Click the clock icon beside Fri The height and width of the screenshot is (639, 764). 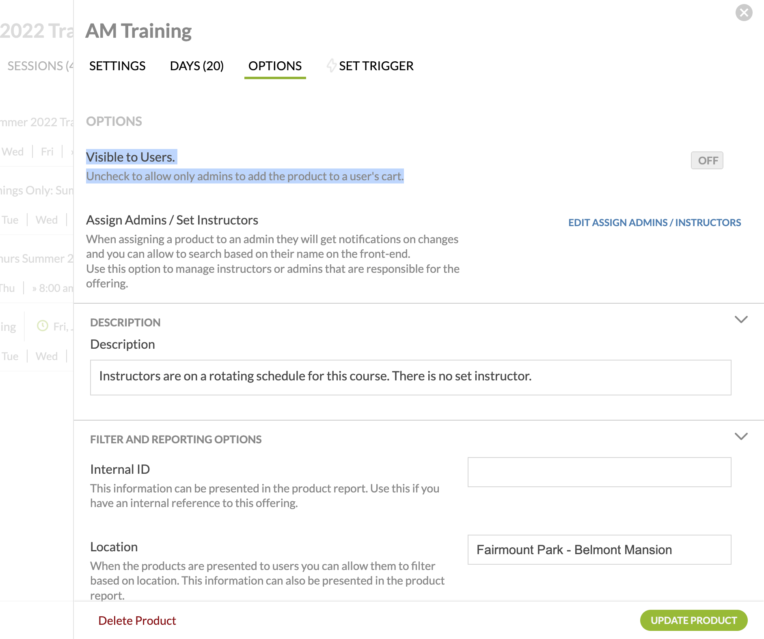pyautogui.click(x=43, y=326)
